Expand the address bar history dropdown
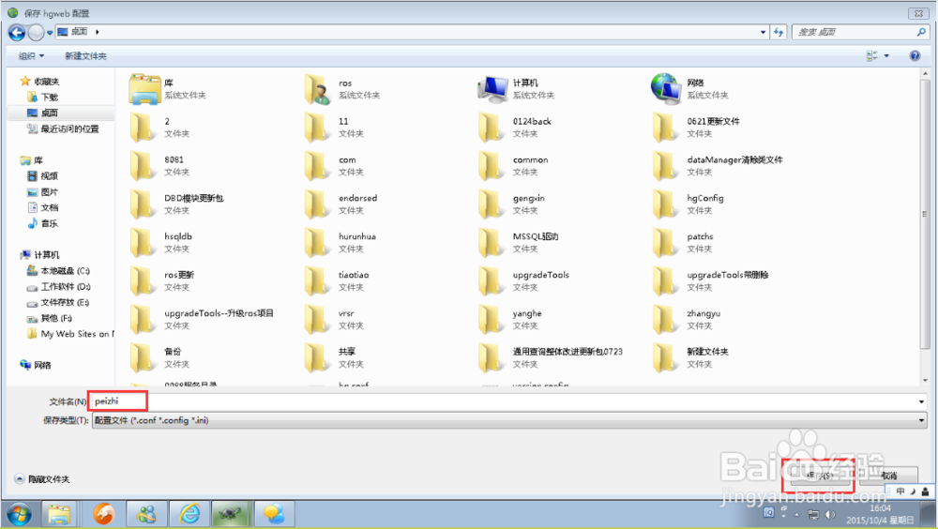This screenshot has width=938, height=529. (763, 32)
